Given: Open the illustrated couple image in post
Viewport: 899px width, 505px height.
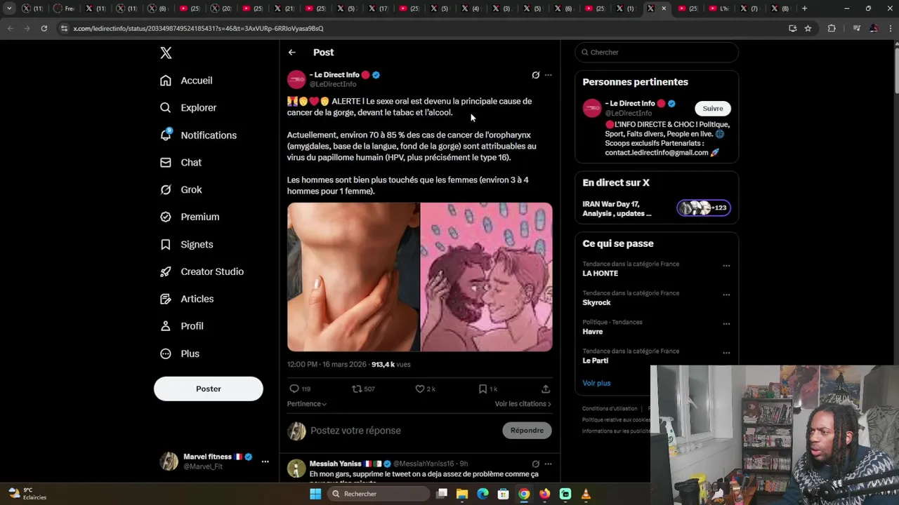Looking at the screenshot, I should pos(487,277).
